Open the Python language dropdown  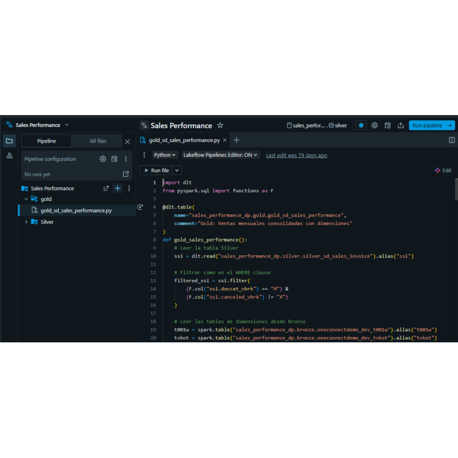pyautogui.click(x=165, y=155)
